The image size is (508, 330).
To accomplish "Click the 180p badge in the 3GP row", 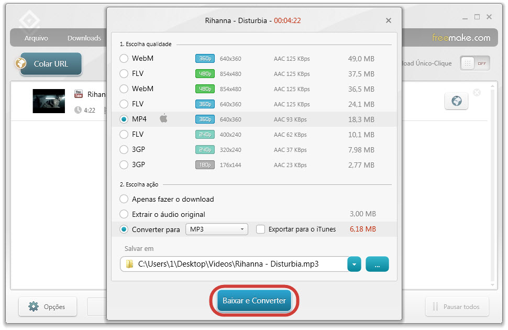I will tap(205, 165).
